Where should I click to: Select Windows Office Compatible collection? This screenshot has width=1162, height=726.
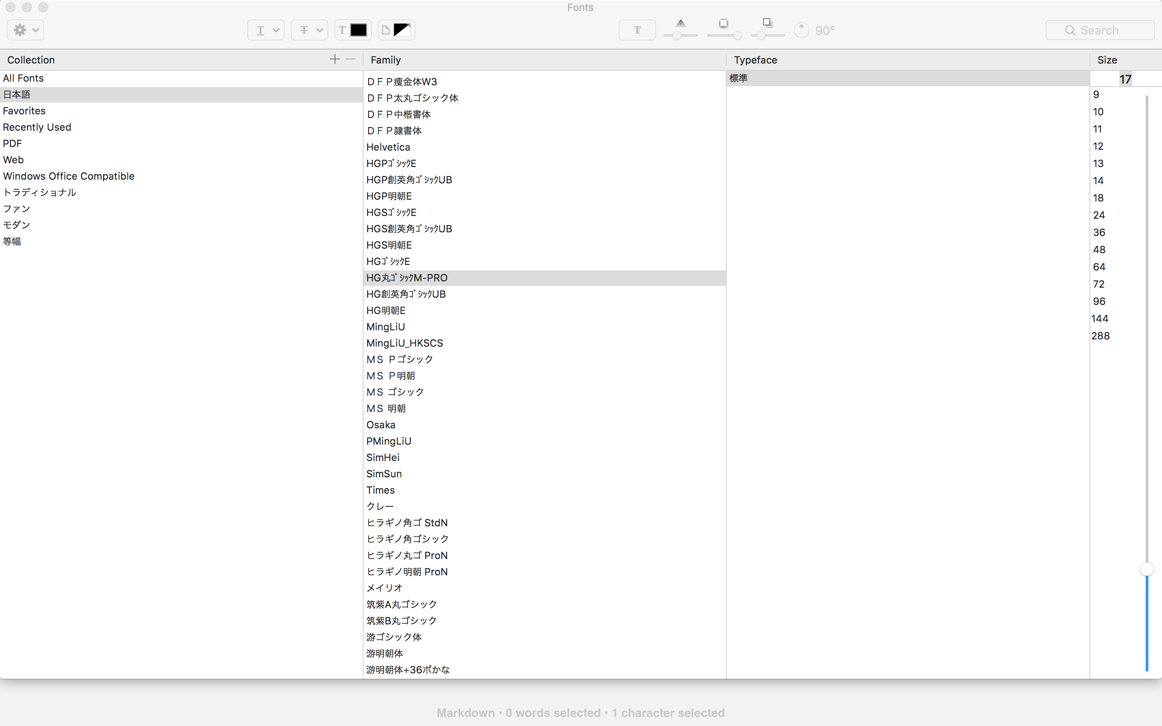(69, 176)
